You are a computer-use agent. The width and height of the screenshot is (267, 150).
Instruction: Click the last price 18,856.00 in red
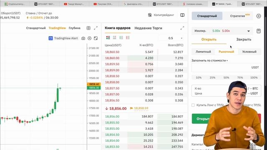pyautogui.click(x=118, y=108)
